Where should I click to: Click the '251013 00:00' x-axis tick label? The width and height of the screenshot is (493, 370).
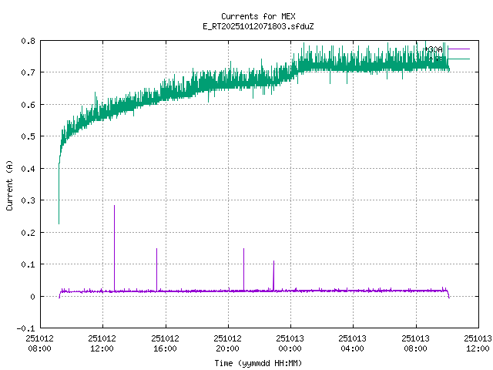click(x=290, y=343)
